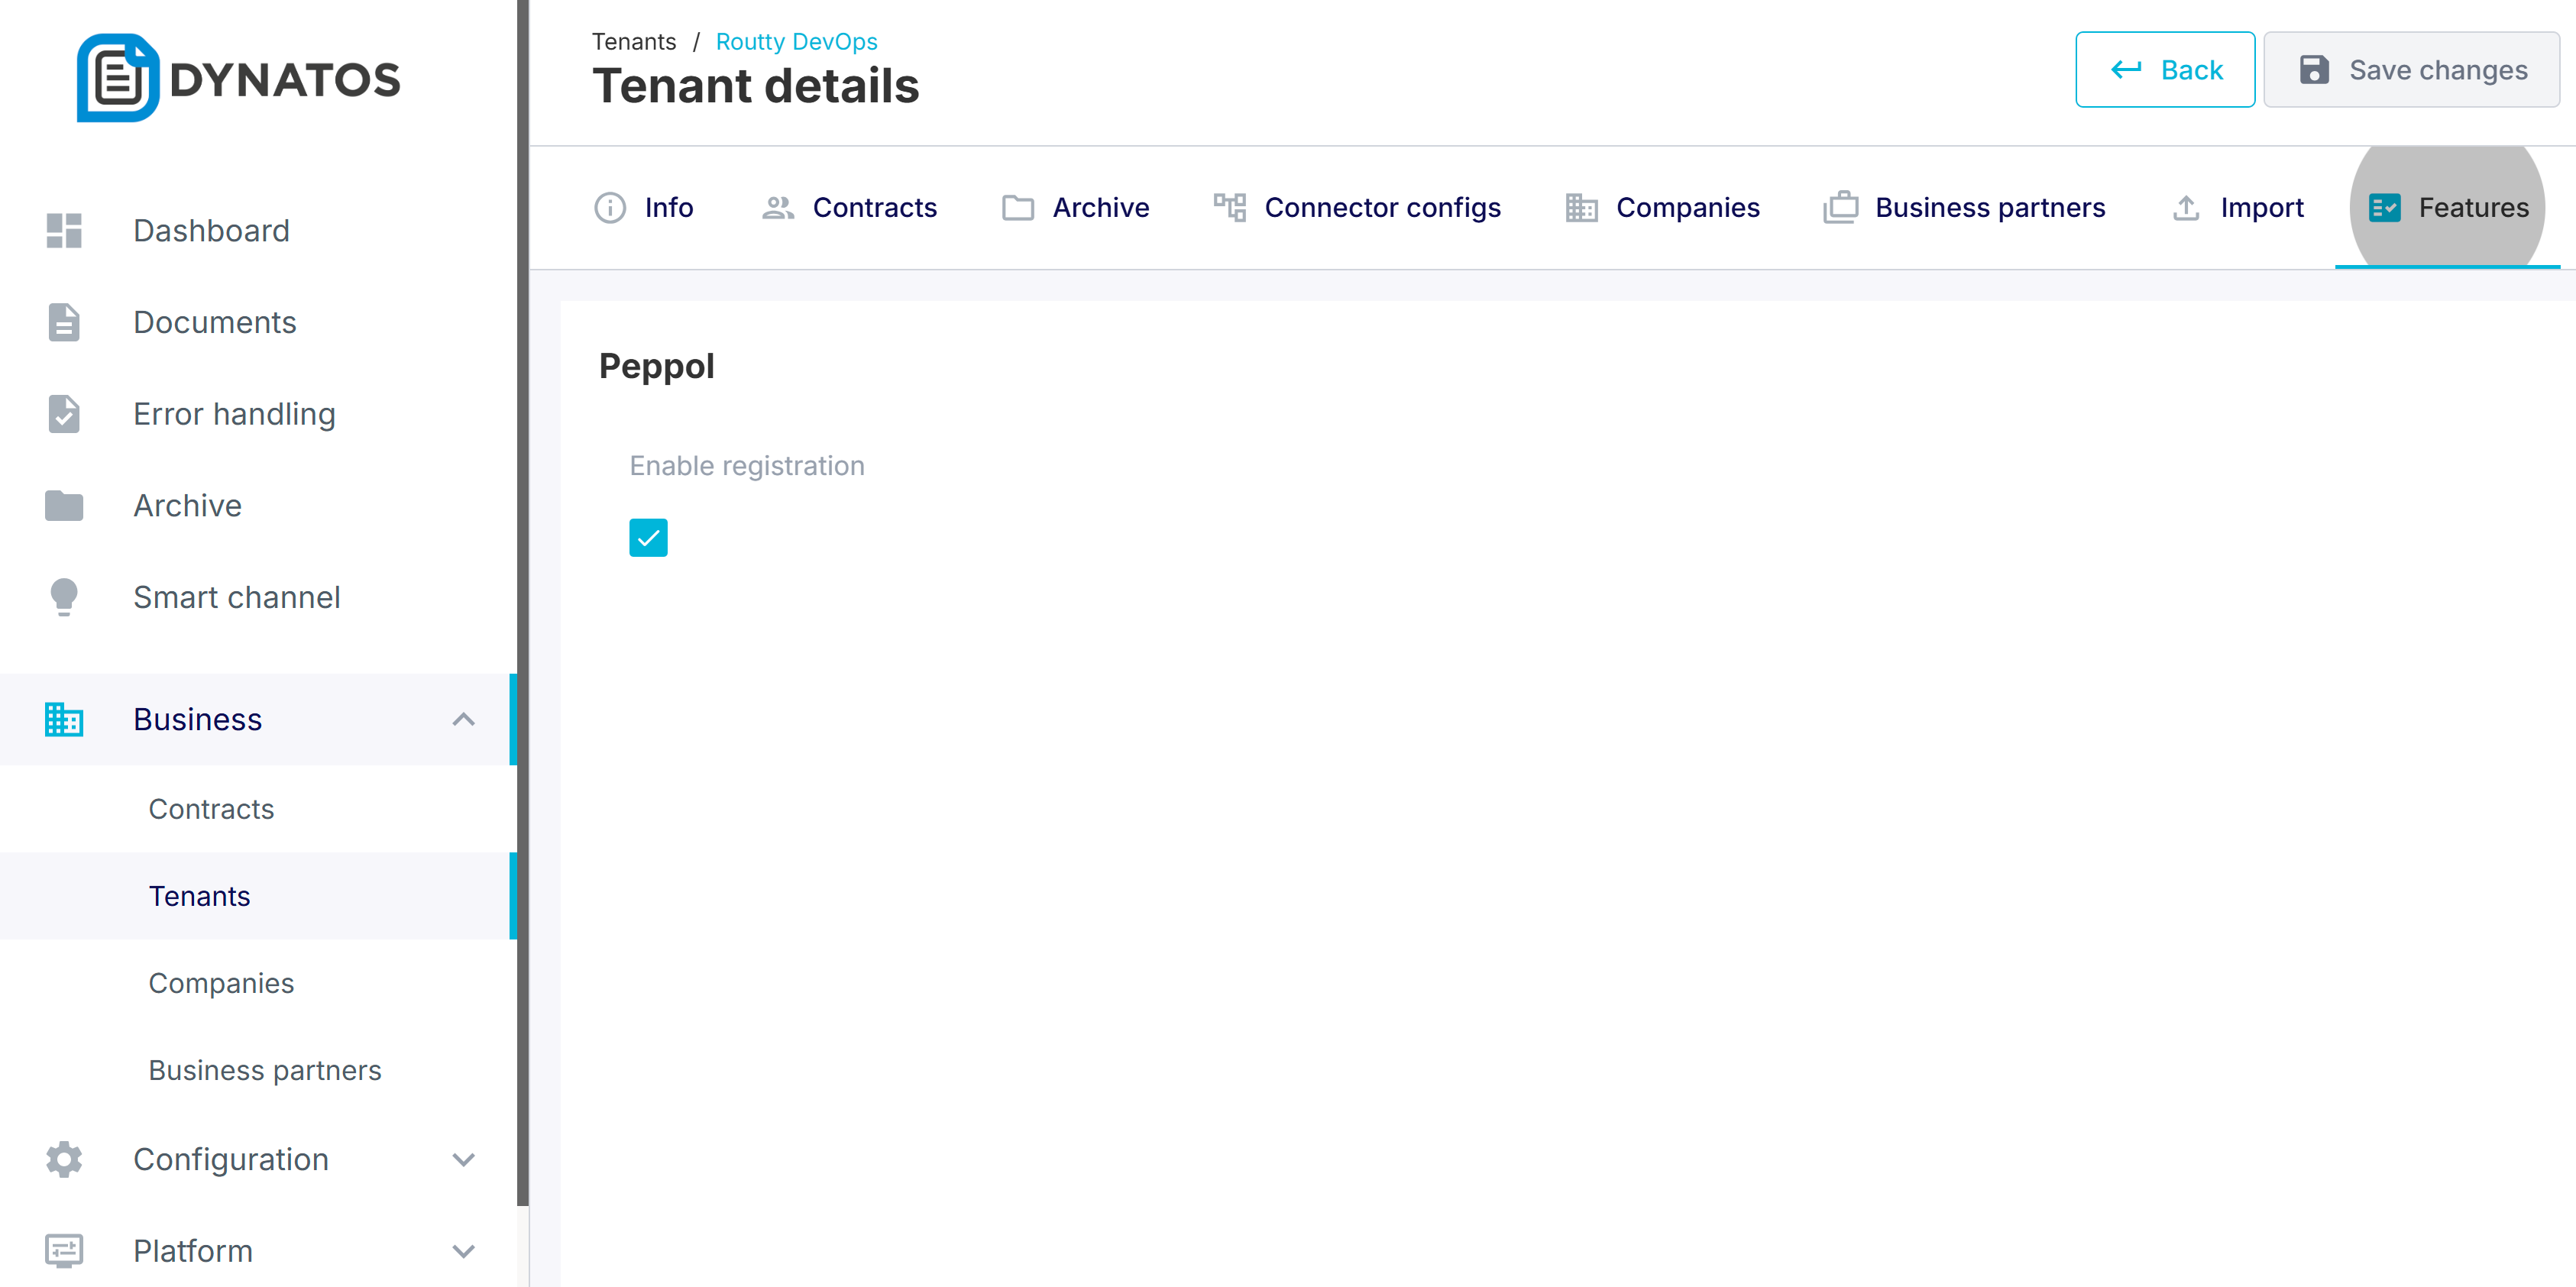This screenshot has height=1287, width=2576.
Task: Click the Smart channel lightbulb icon
Action: click(64, 597)
